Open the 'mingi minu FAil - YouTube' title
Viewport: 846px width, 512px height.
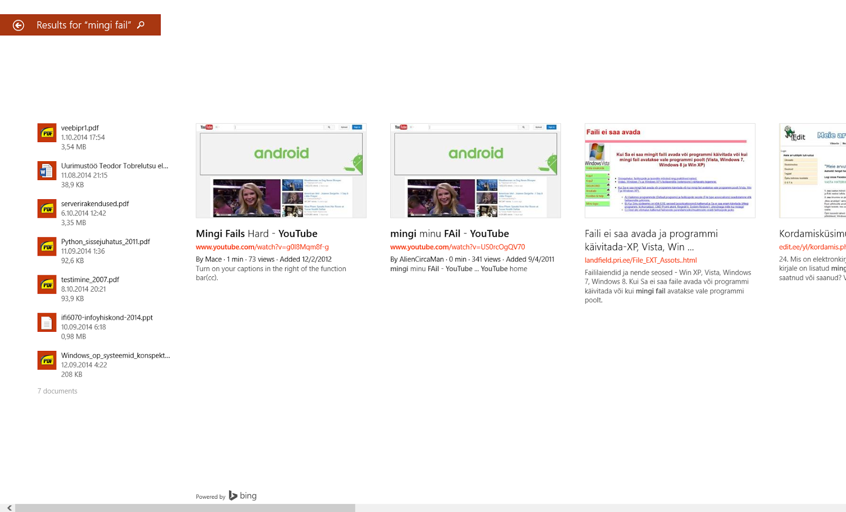click(449, 234)
